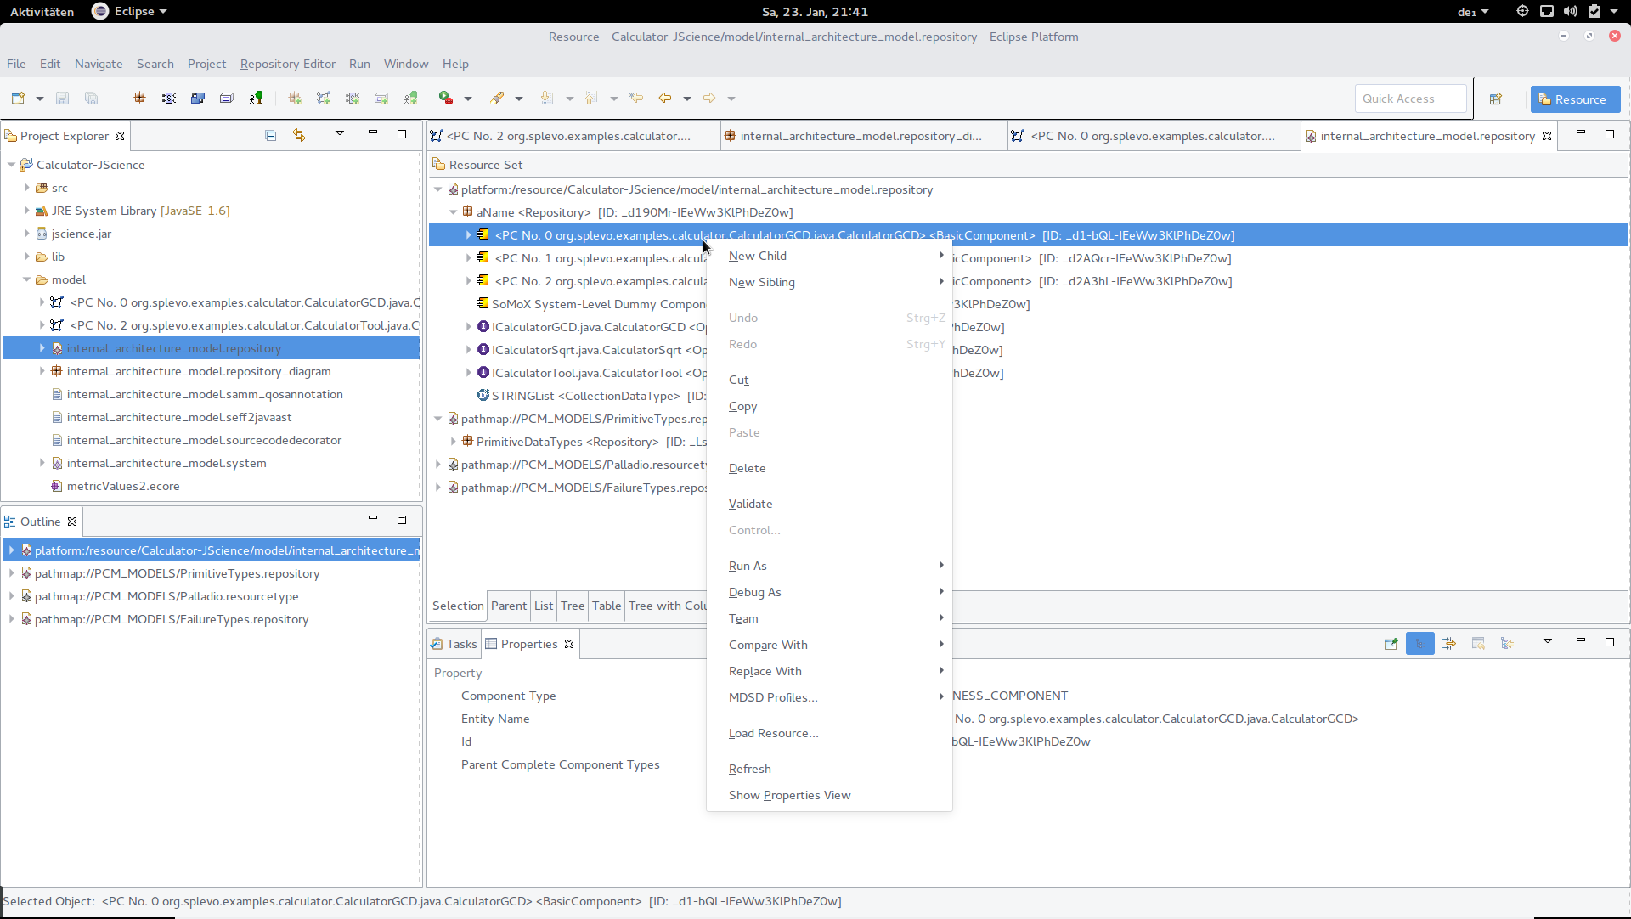Open the Eclipse app menu in top bar

point(129,11)
